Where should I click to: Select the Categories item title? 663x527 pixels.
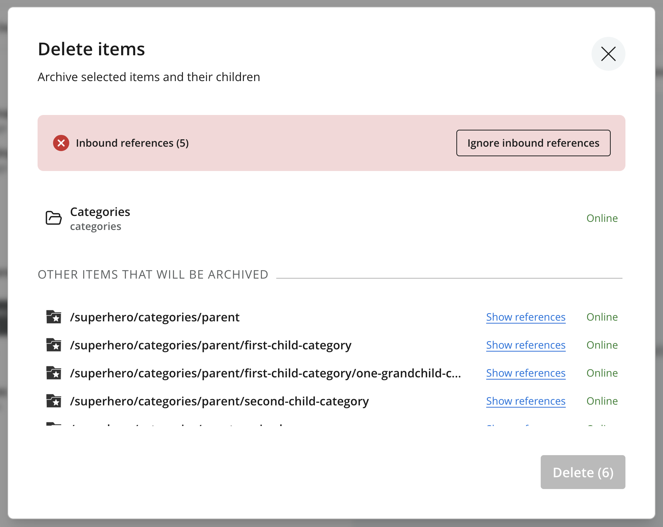100,212
